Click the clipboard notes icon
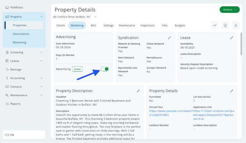Screen dimensions: 246x143 click(225, 25)
